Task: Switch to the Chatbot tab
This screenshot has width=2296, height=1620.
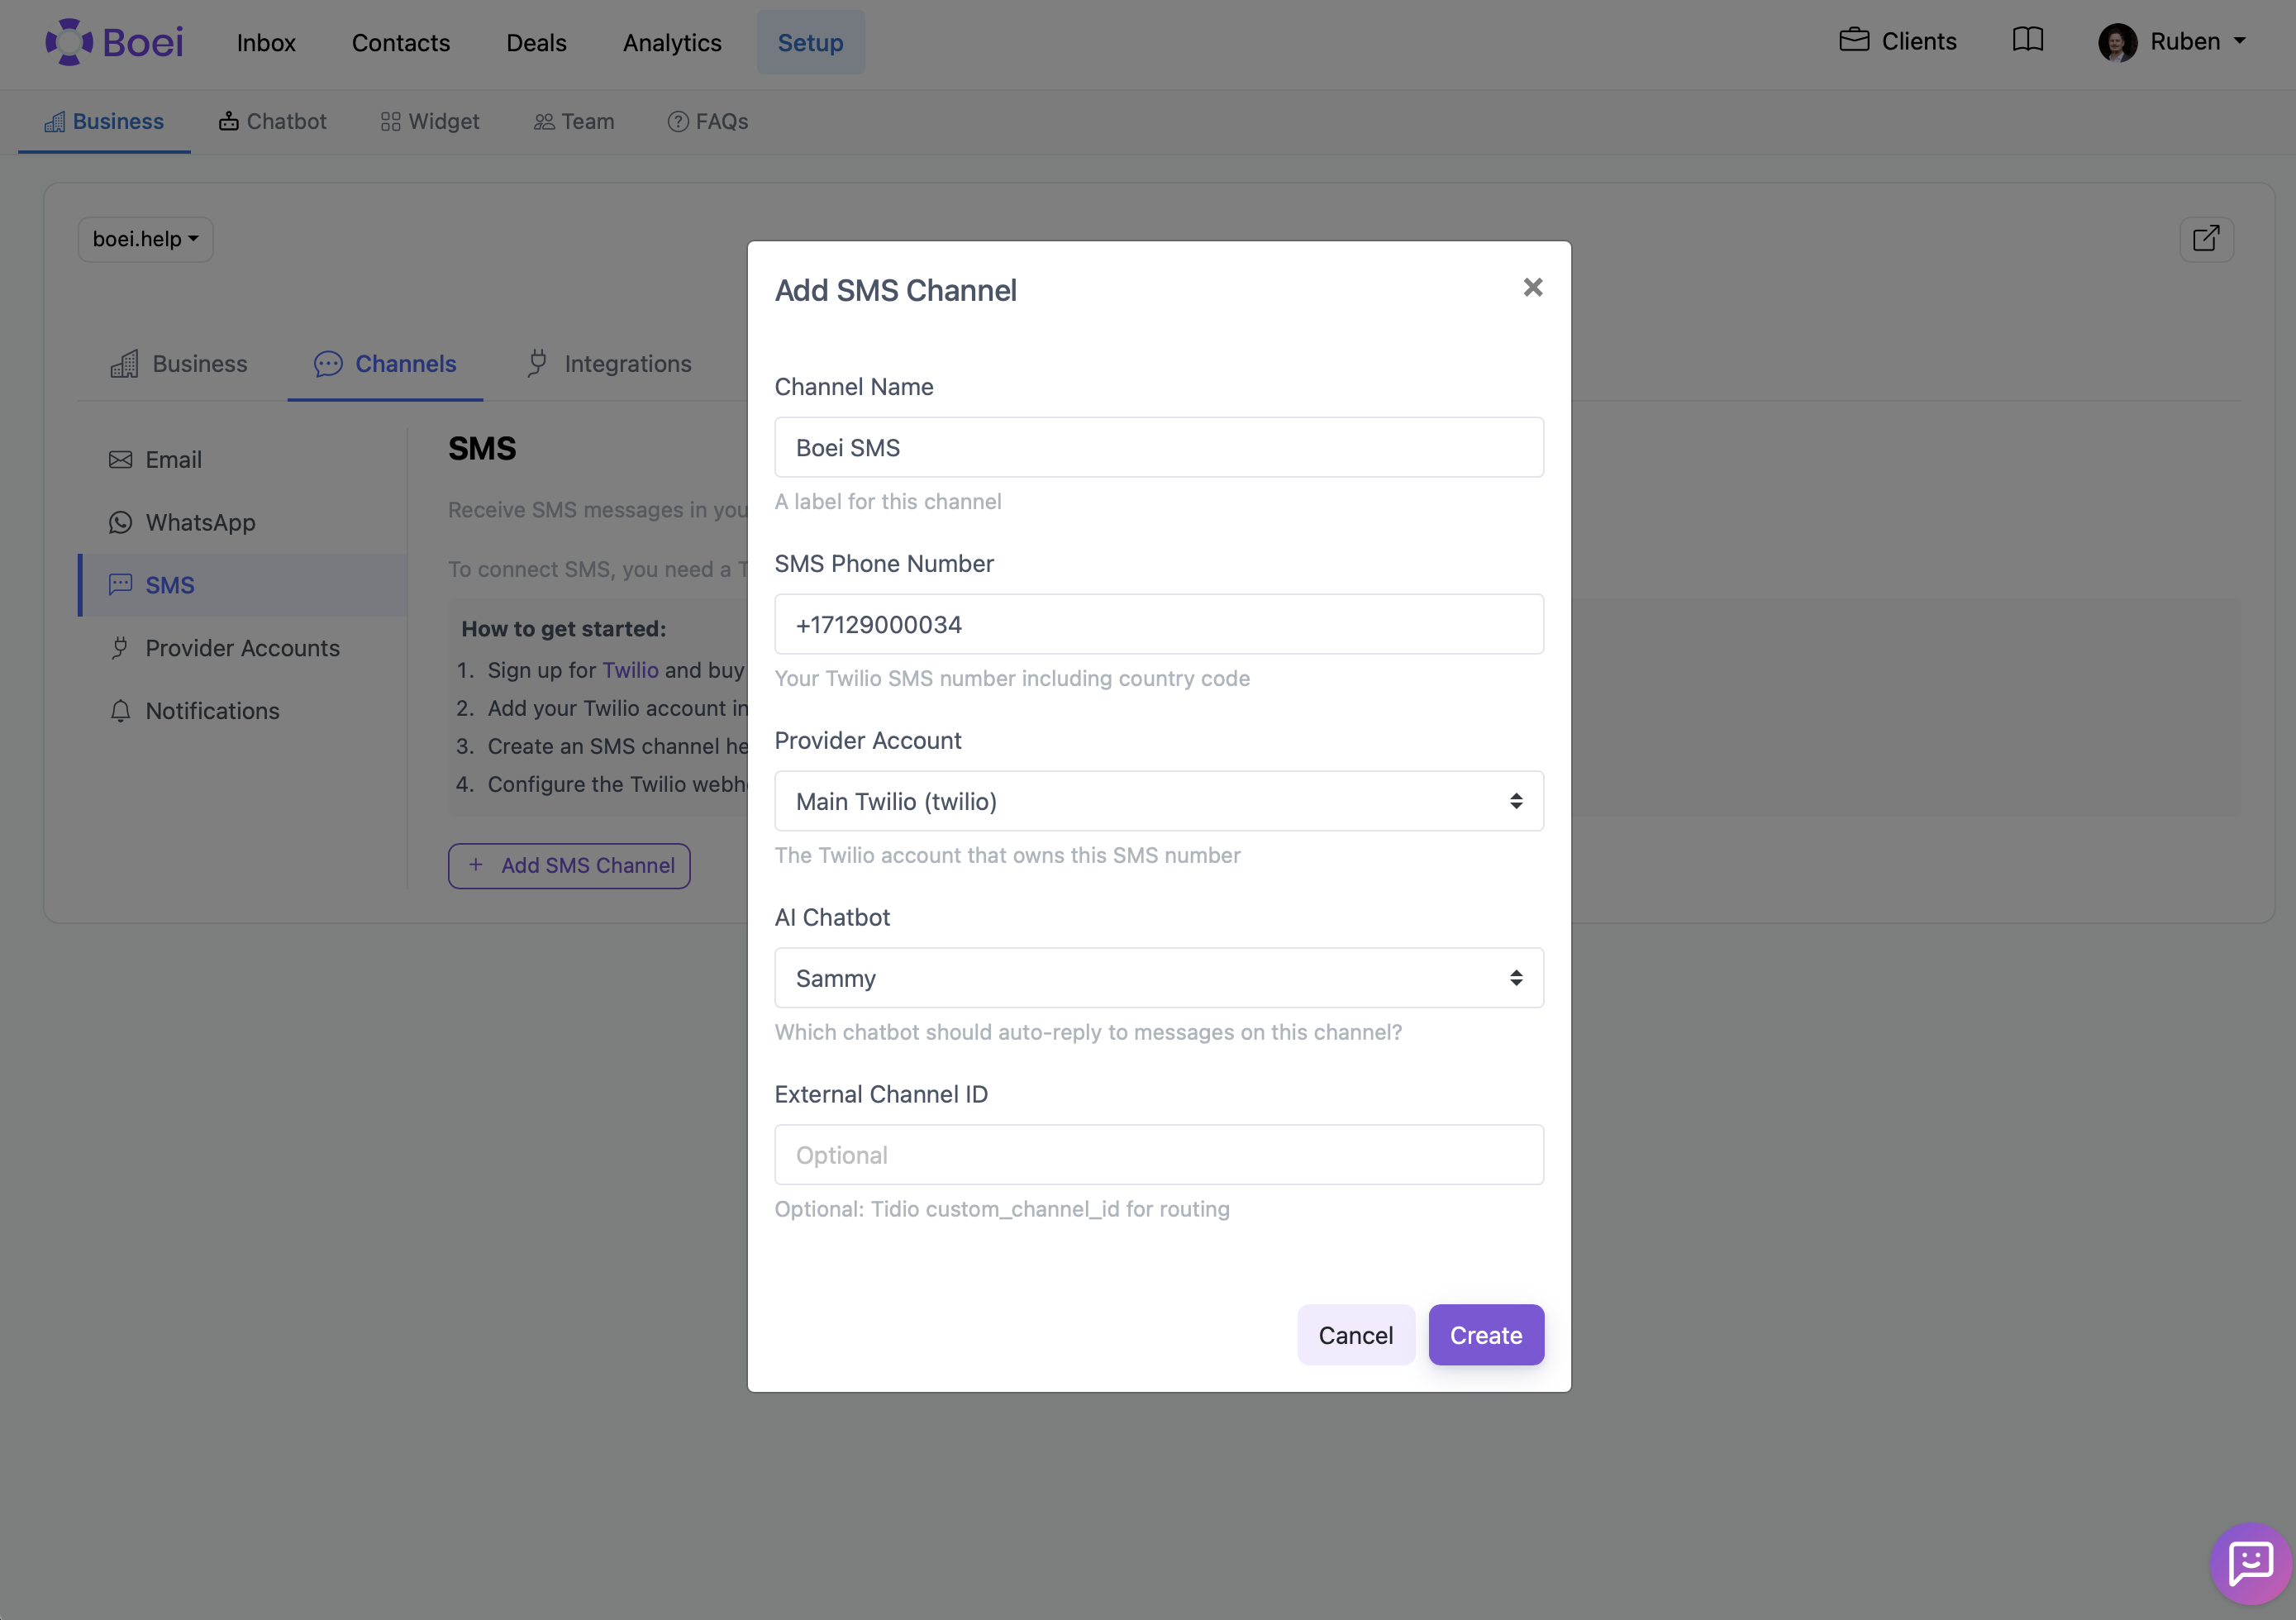Action: click(x=273, y=122)
